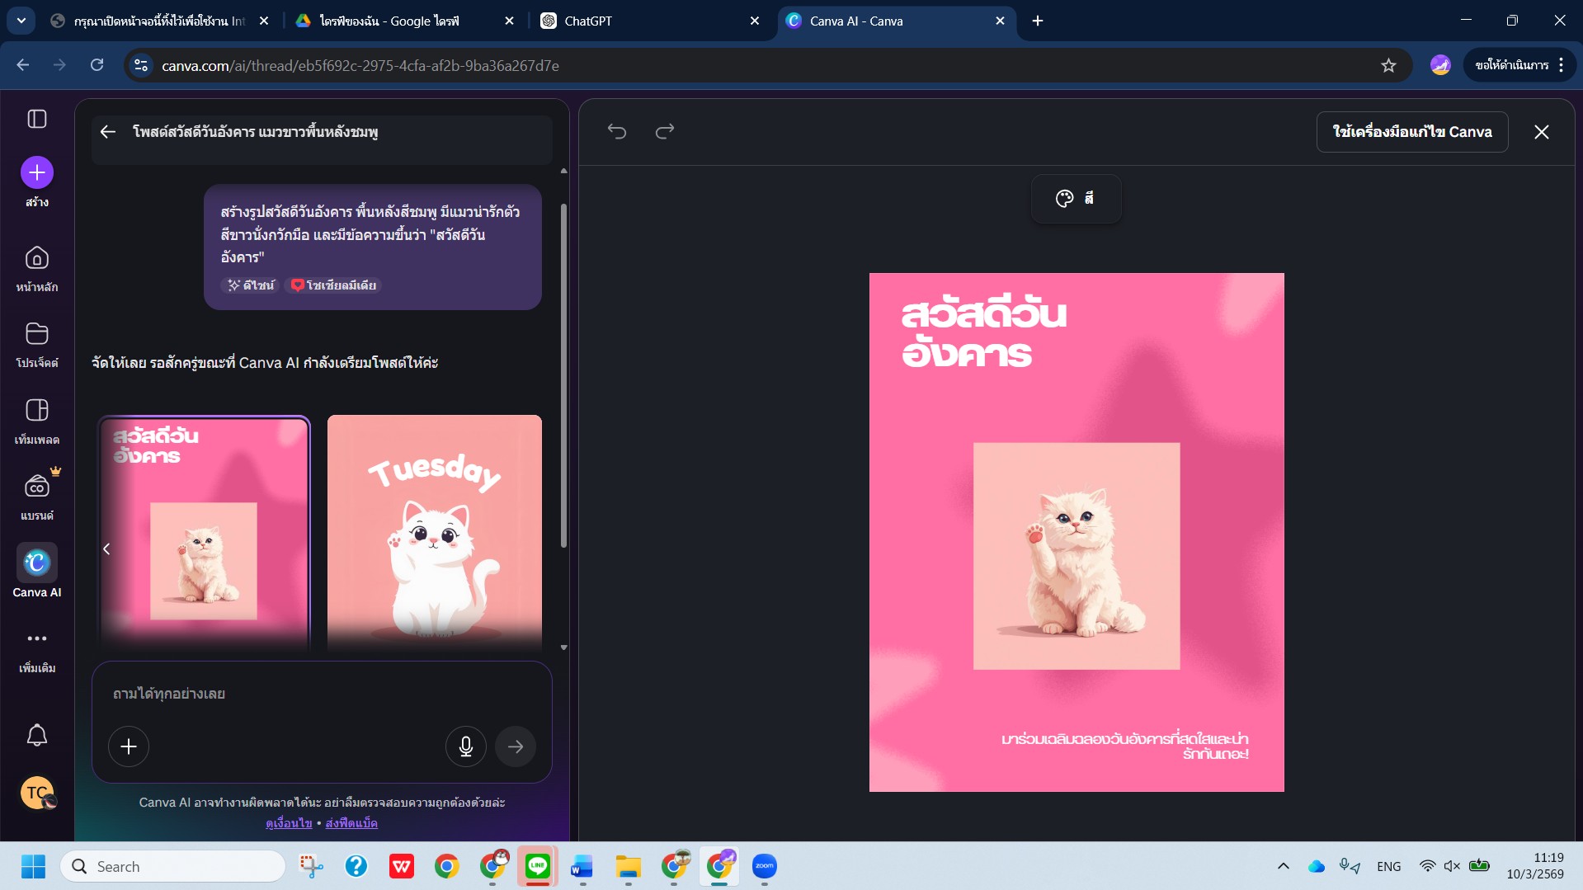Click the microphone voice input button

(465, 746)
